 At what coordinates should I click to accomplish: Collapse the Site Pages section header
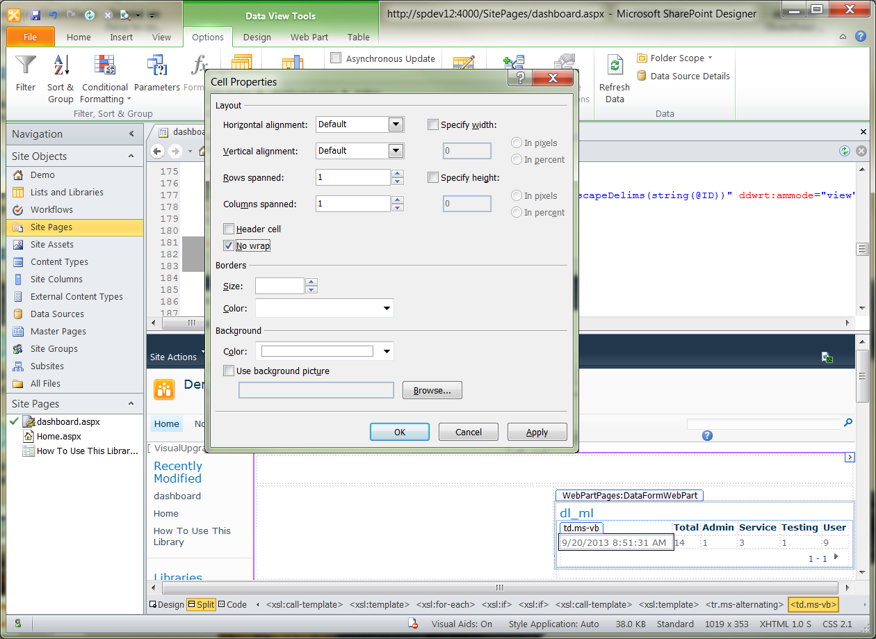coord(131,404)
